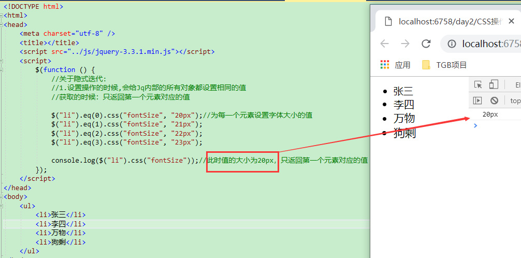Click the console.log code statement
The width and height of the screenshot is (521, 258).
tap(125, 161)
